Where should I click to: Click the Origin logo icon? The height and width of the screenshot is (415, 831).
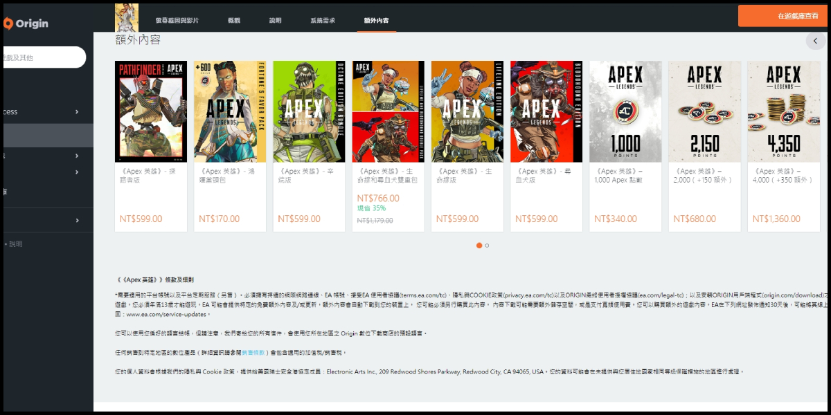tap(8, 23)
